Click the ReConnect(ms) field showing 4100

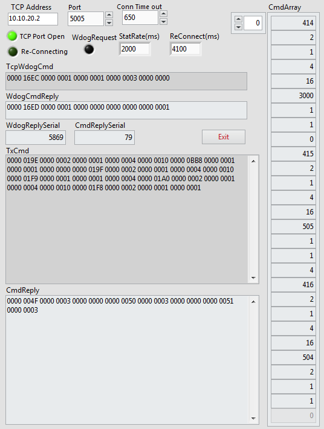pos(186,49)
